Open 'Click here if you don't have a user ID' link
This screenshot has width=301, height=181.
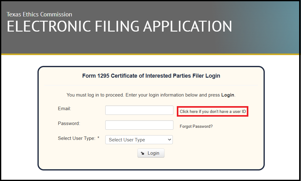click(x=213, y=111)
